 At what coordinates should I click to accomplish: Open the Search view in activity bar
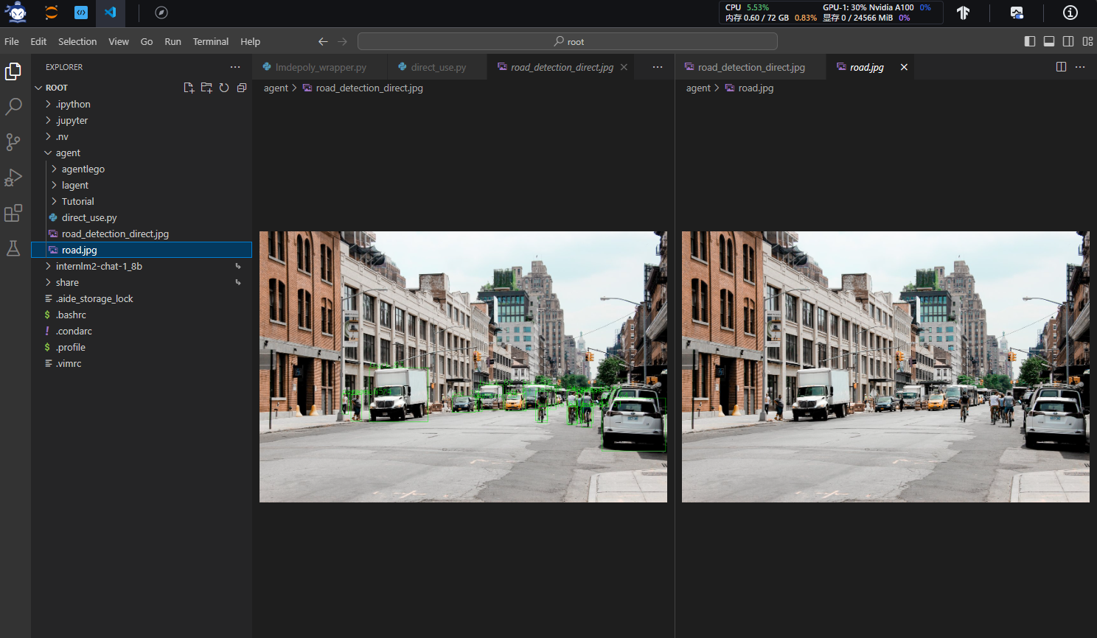click(x=13, y=107)
